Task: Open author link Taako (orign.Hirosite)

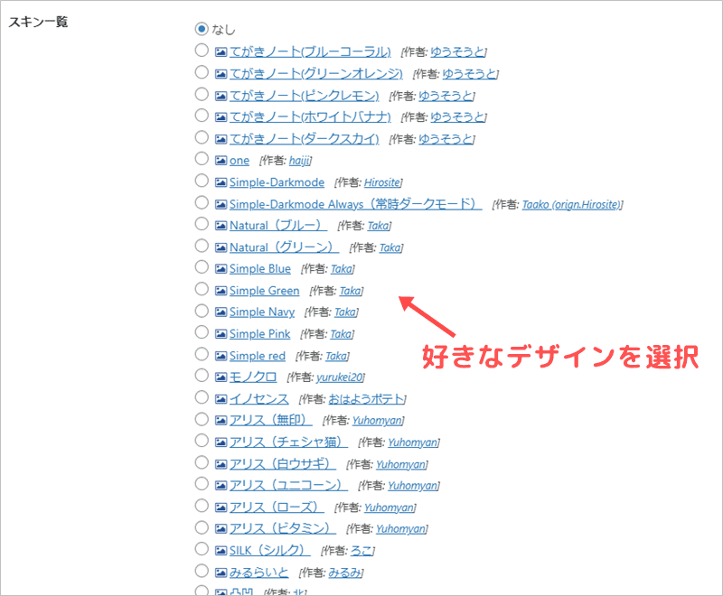Action: [571, 204]
